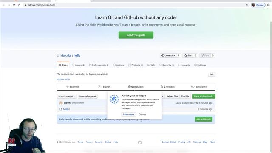This screenshot has height=153, width=272.
Task: Open the footer Pricing link
Action: click(x=182, y=142)
